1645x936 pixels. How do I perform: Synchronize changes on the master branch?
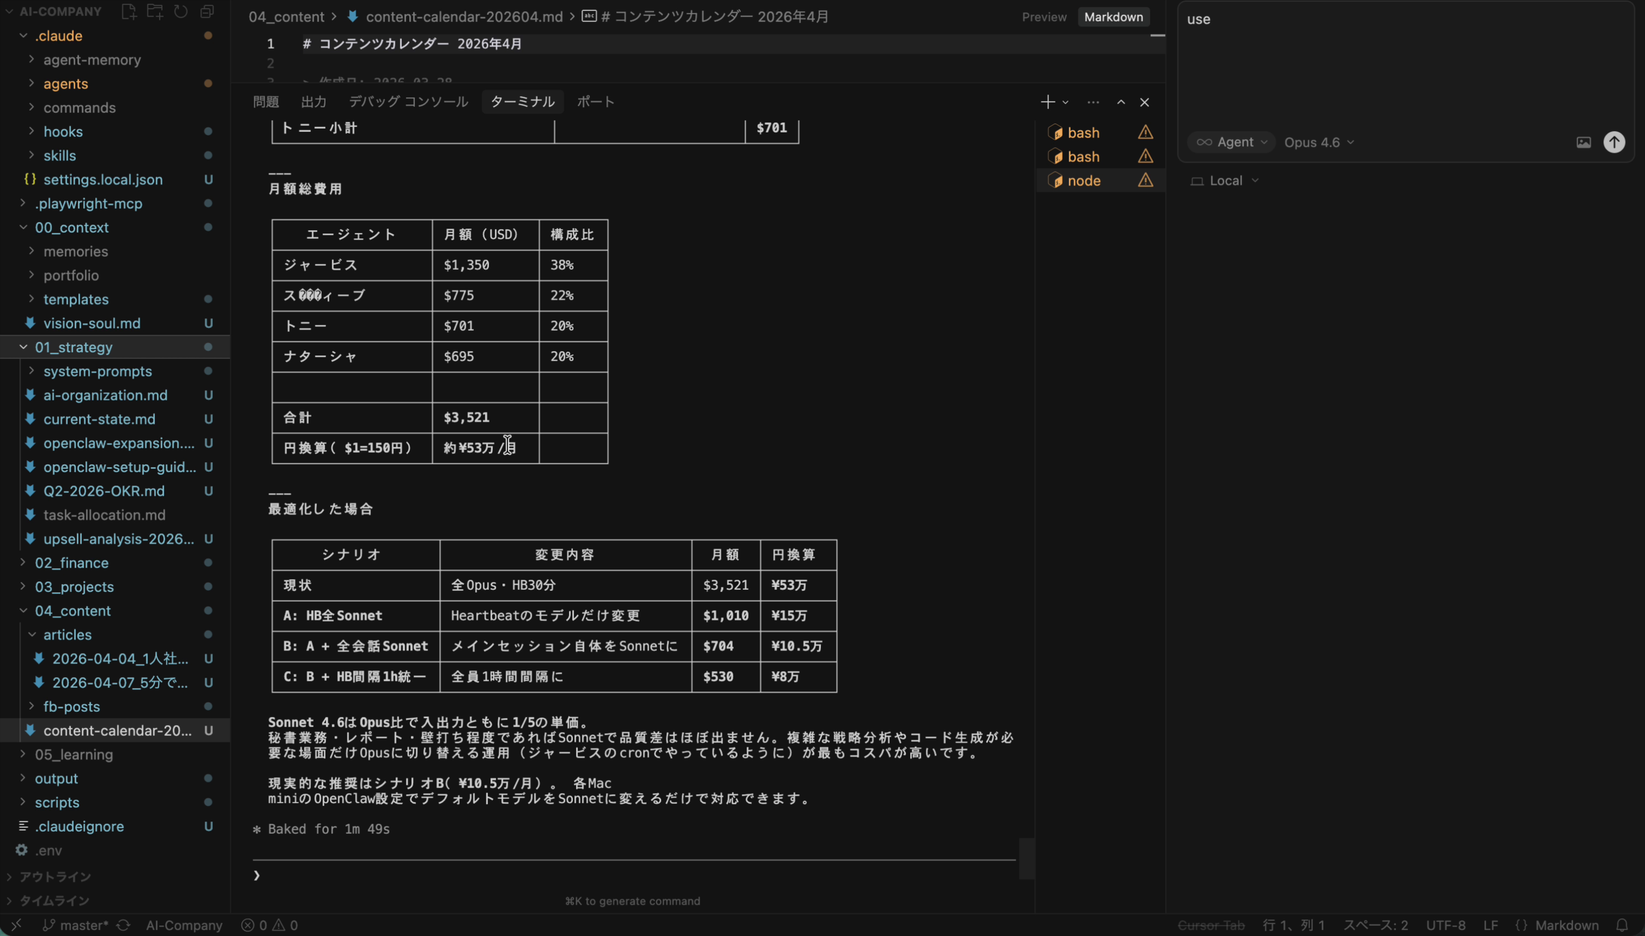pyautogui.click(x=123, y=925)
